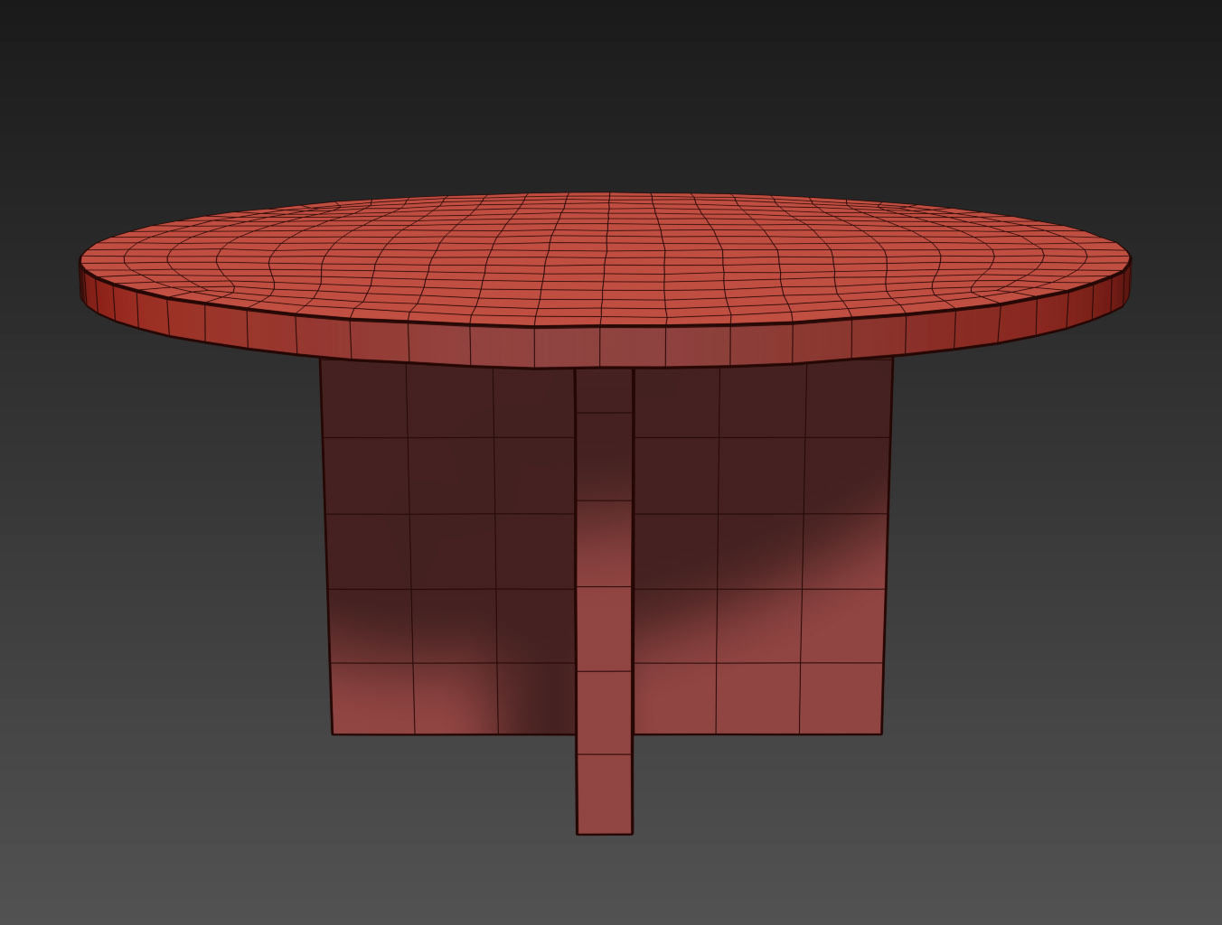Select the round red tabletop surface
The width and height of the screenshot is (1222, 925).
606,257
